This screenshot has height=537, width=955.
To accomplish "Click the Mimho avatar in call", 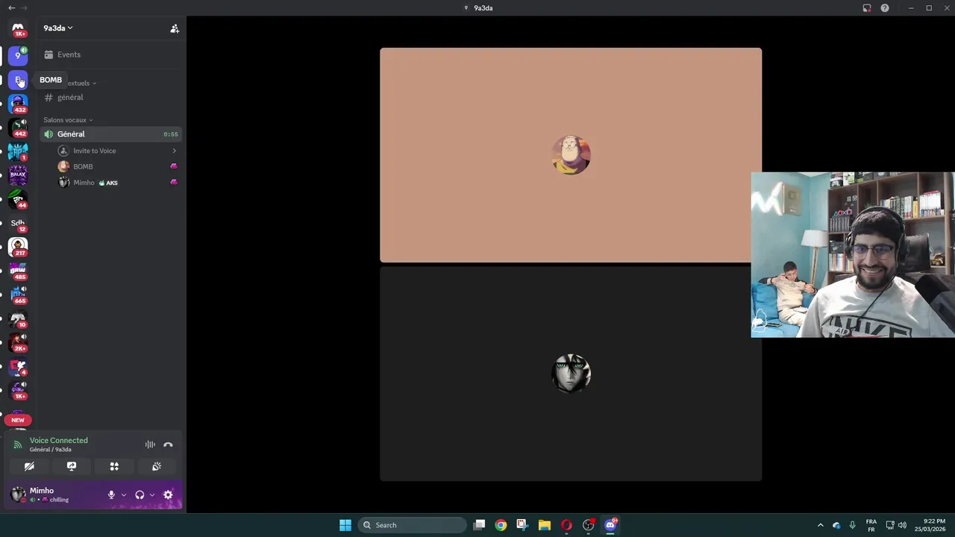I will coord(571,374).
